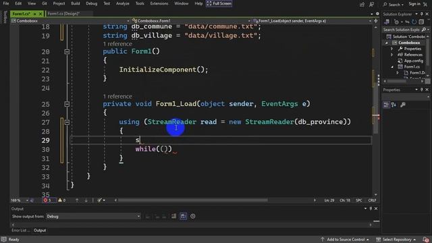Screen dimensions: 432x243
Task: Switch to Output tab
Action: pyautogui.click(x=40, y=230)
